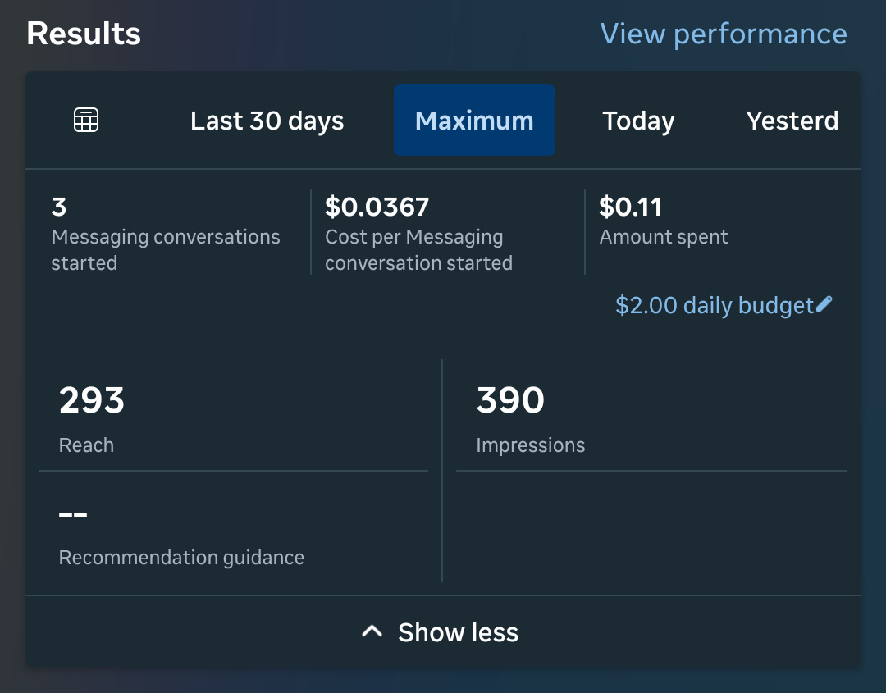Image resolution: width=886 pixels, height=693 pixels.
Task: Switch to the Last 30 days tab
Action: [x=267, y=120]
